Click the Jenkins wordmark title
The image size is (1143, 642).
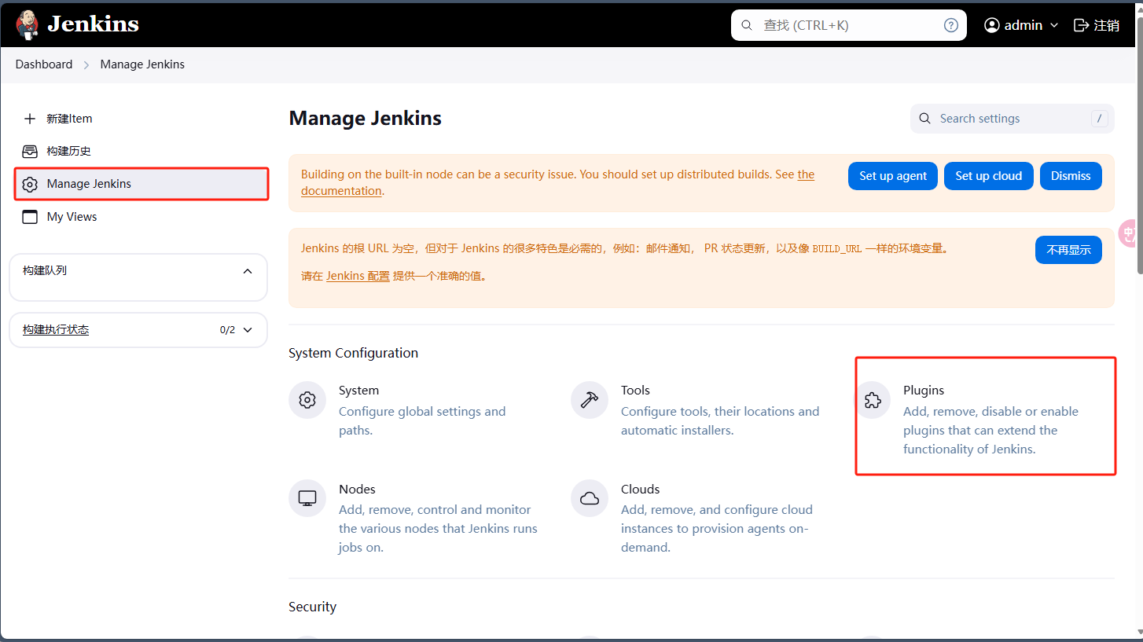[x=93, y=24]
